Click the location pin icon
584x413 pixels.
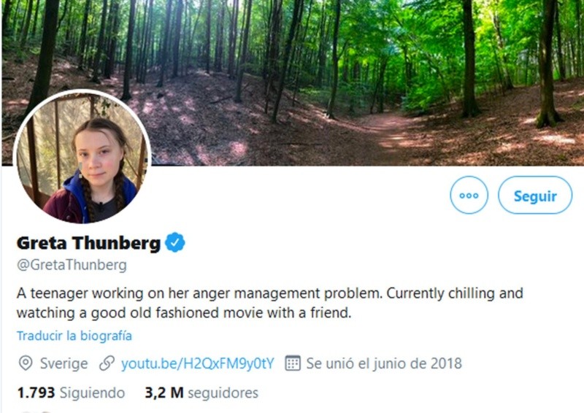[26, 363]
